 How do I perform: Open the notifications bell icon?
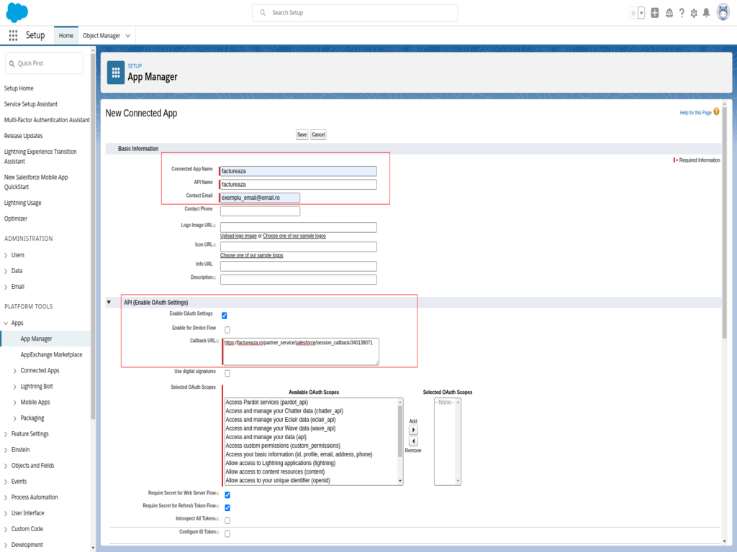coord(706,13)
